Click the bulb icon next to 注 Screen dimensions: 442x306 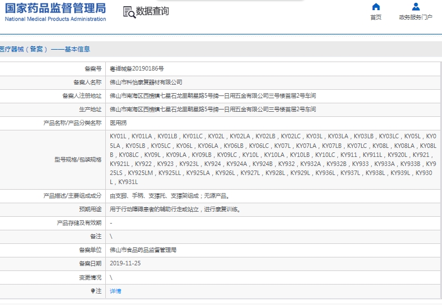click(x=93, y=291)
